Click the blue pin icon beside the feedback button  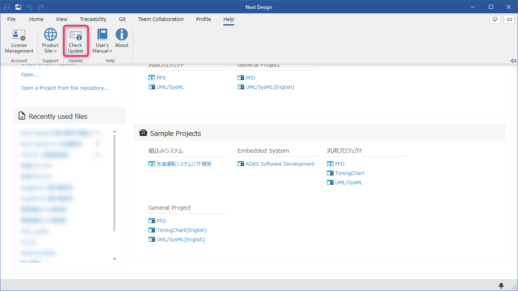coord(509,19)
